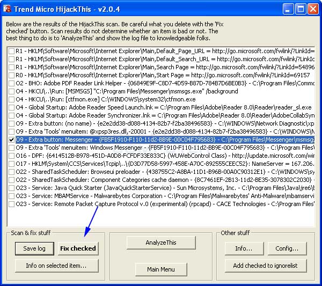
Task: Select the O9 Extra button (no name) row
Action: pyautogui.click(x=165, y=123)
